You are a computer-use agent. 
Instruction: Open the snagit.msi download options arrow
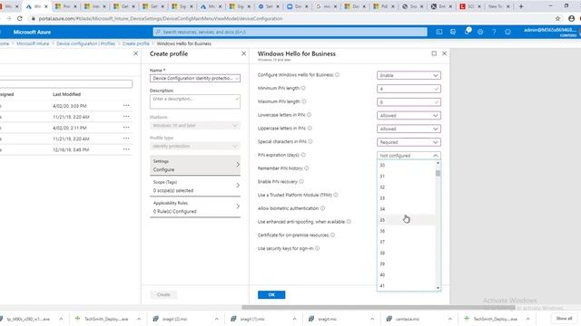pos(372,319)
